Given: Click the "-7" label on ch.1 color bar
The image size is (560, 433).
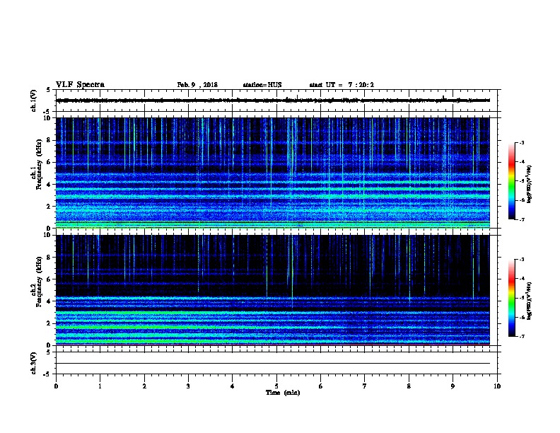Looking at the screenshot, I should [x=521, y=219].
